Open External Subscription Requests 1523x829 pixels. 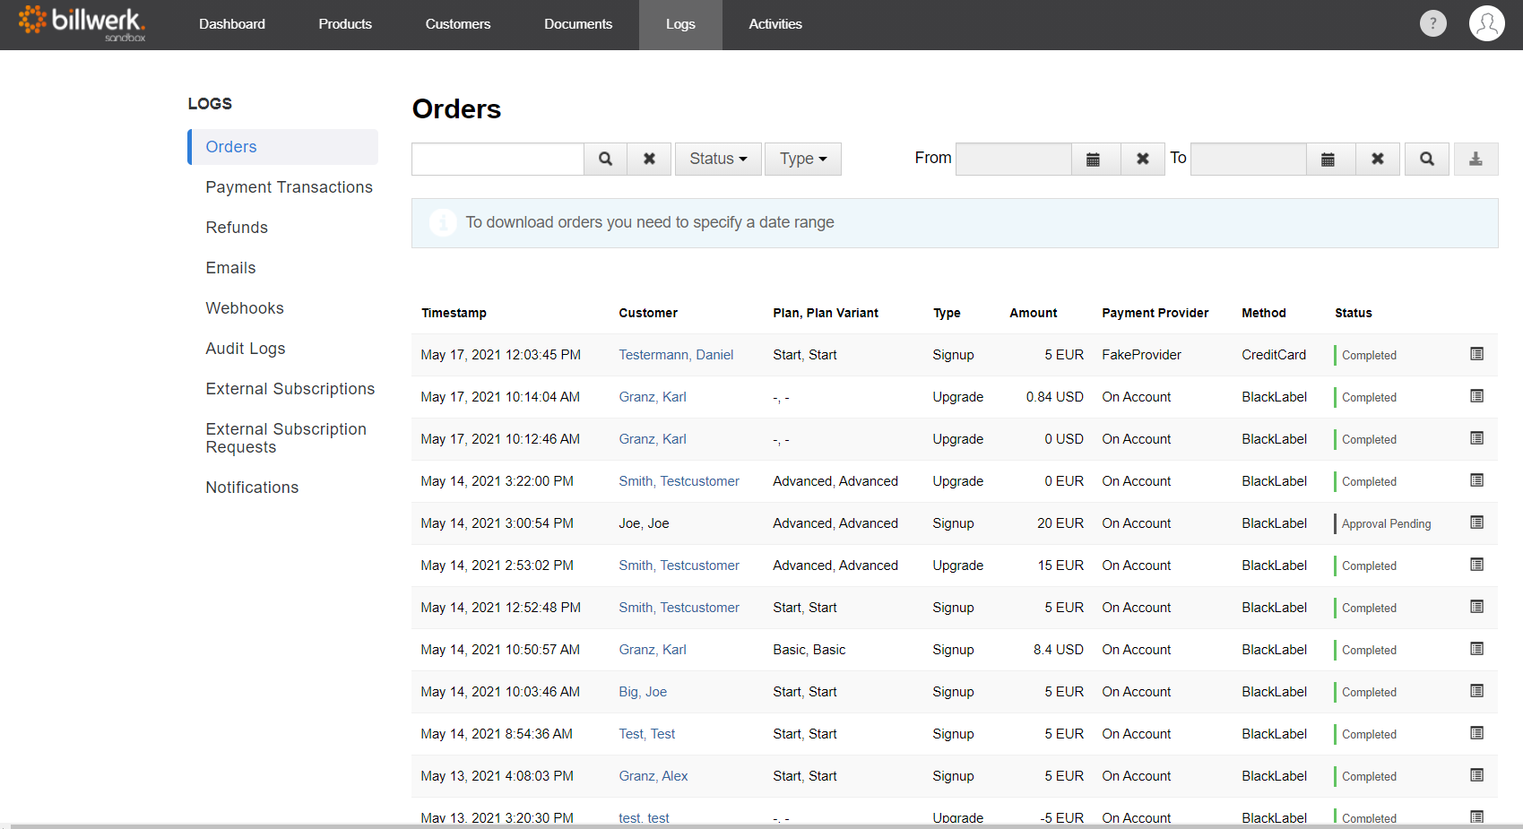point(286,438)
